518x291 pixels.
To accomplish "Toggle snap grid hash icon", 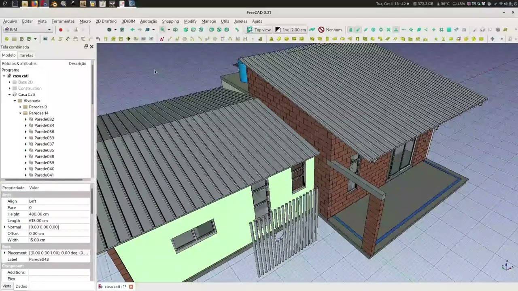I will pos(441,30).
